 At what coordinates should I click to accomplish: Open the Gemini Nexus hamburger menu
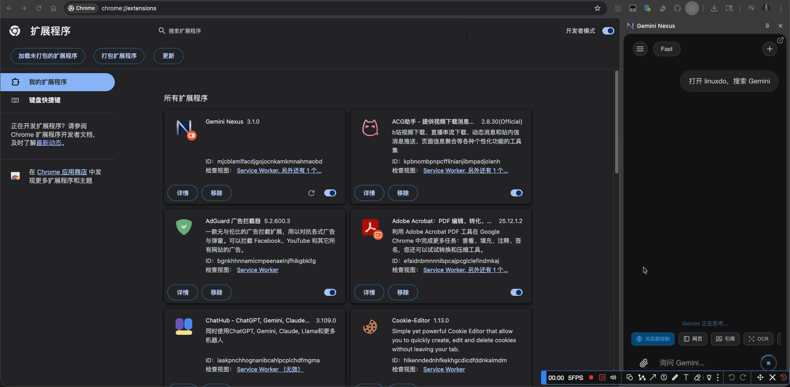click(x=640, y=49)
